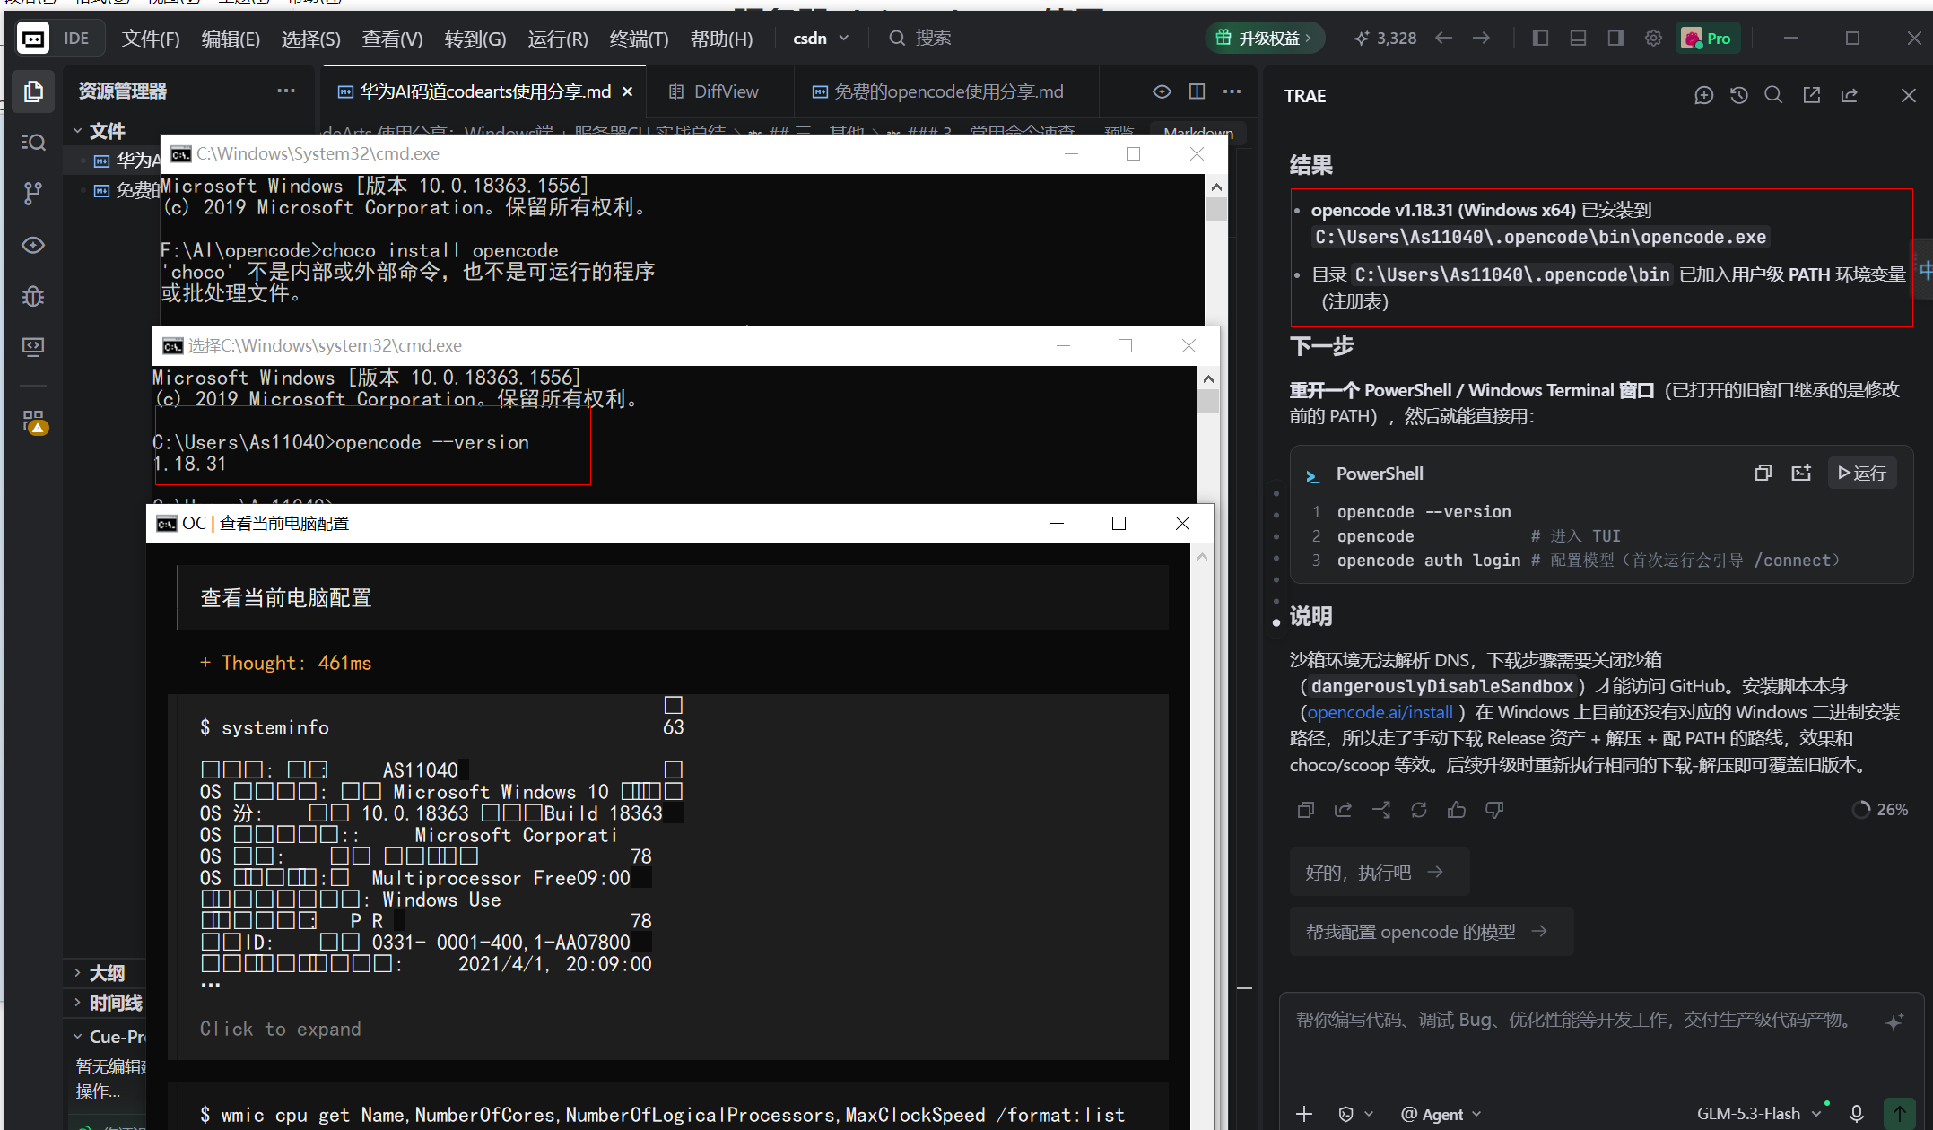1933x1130 pixels.
Task: Open explorer more actions ellipsis
Action: [x=286, y=91]
